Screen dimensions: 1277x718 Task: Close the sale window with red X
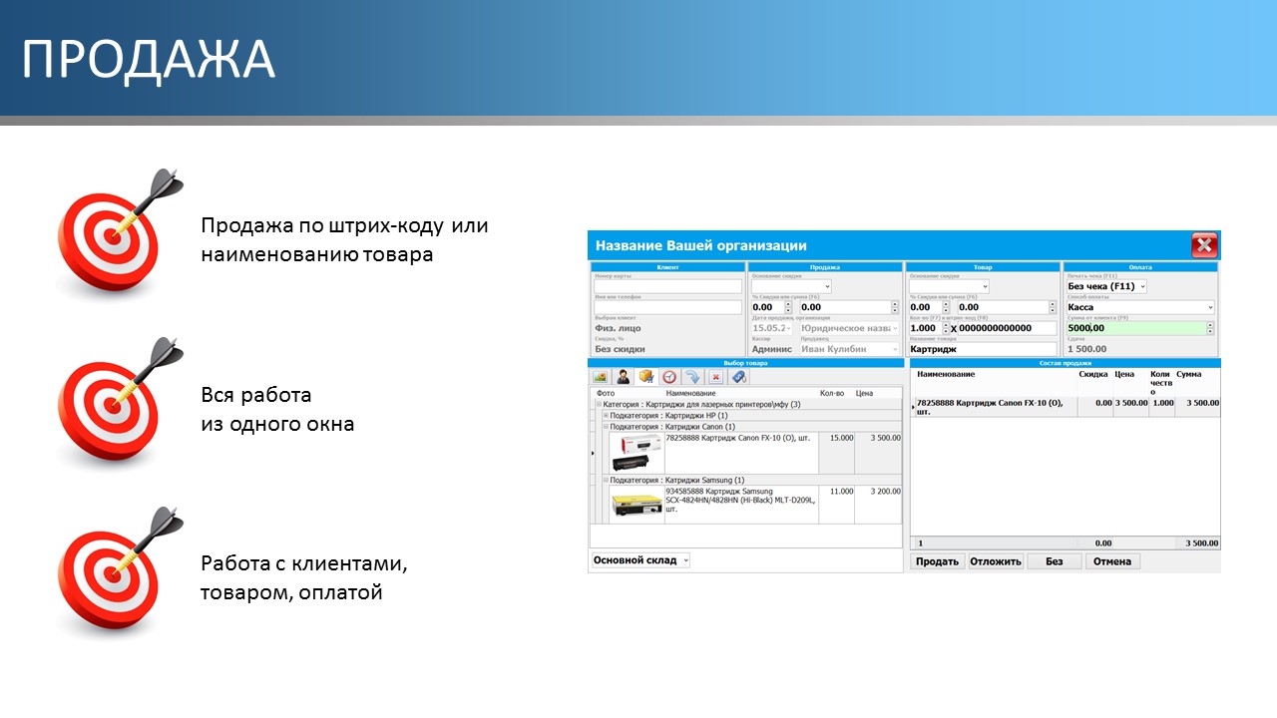(x=1204, y=246)
